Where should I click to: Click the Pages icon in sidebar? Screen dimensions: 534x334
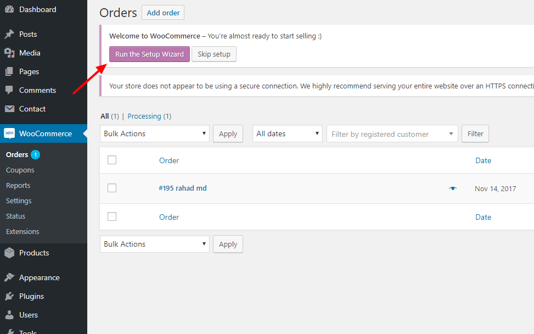tap(9, 71)
